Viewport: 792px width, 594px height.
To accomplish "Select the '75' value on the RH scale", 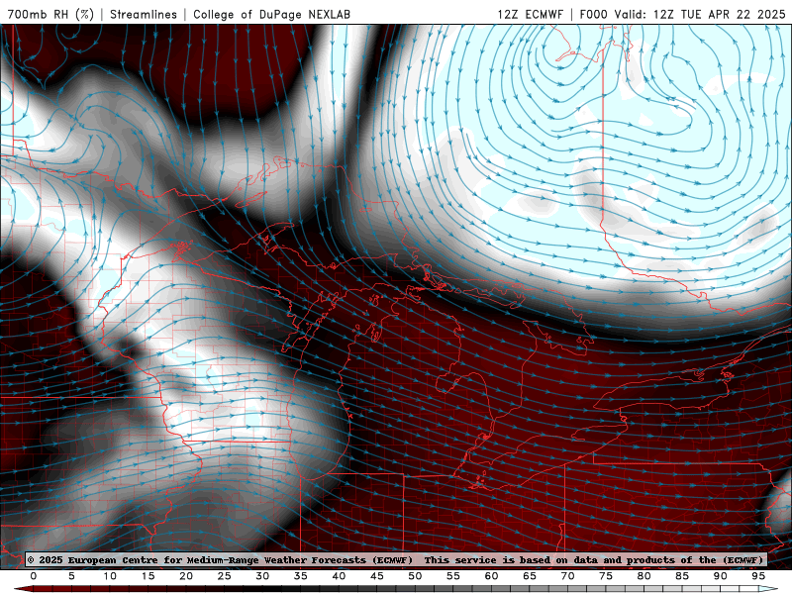I will coord(606,576).
